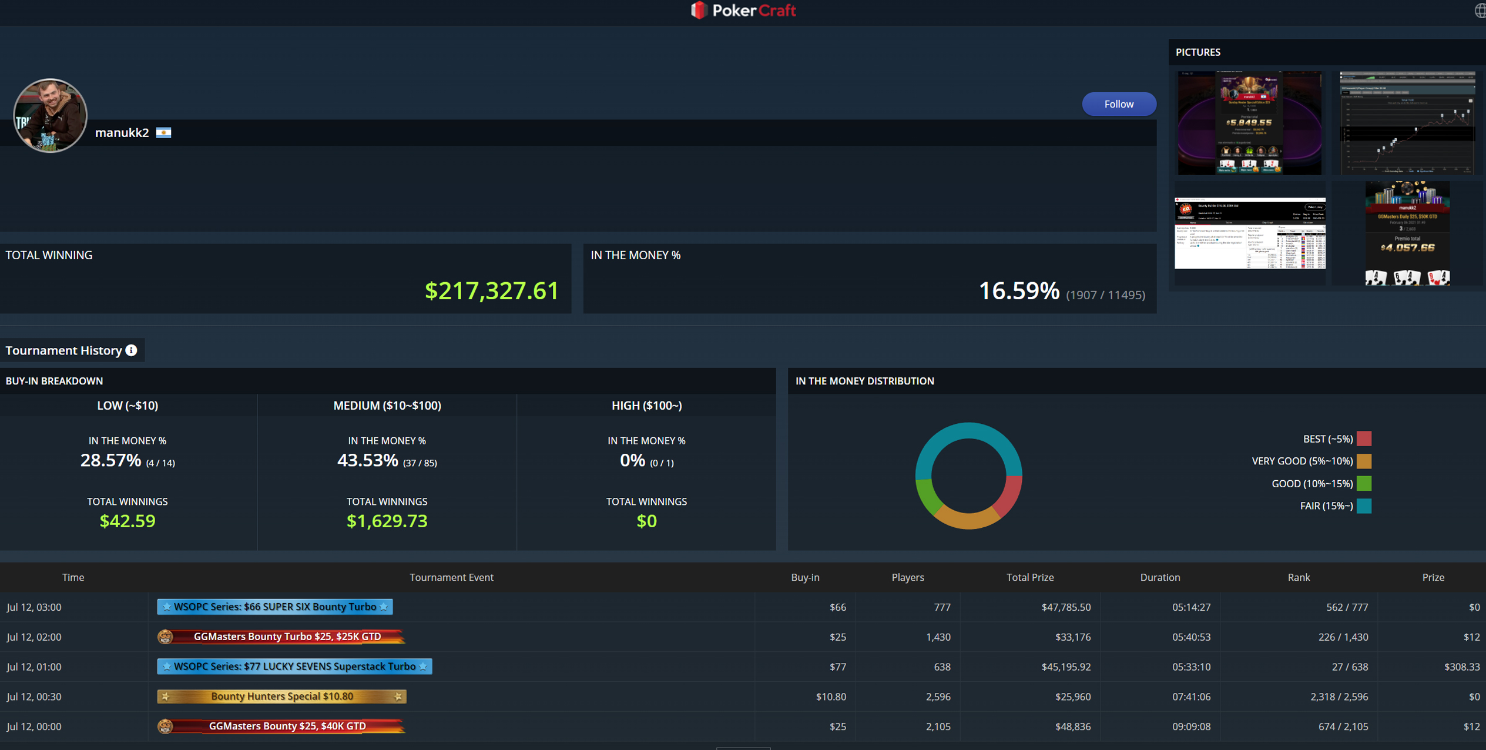Select the HIGH ($100~) buy-in heading

646,406
